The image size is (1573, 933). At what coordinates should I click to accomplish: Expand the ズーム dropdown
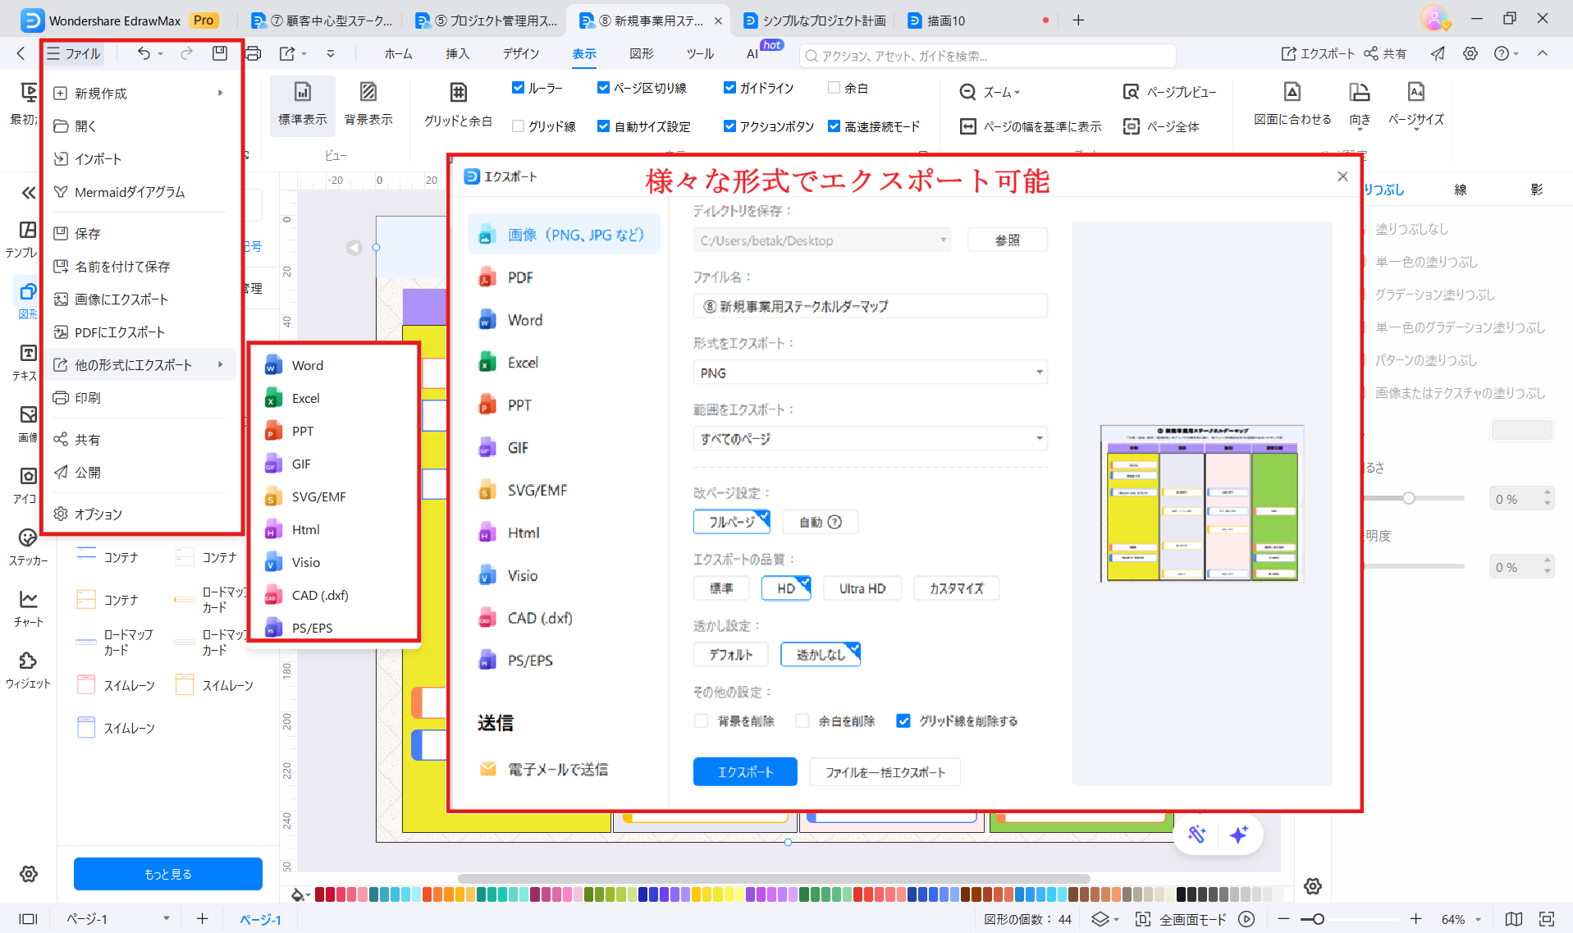1017,93
